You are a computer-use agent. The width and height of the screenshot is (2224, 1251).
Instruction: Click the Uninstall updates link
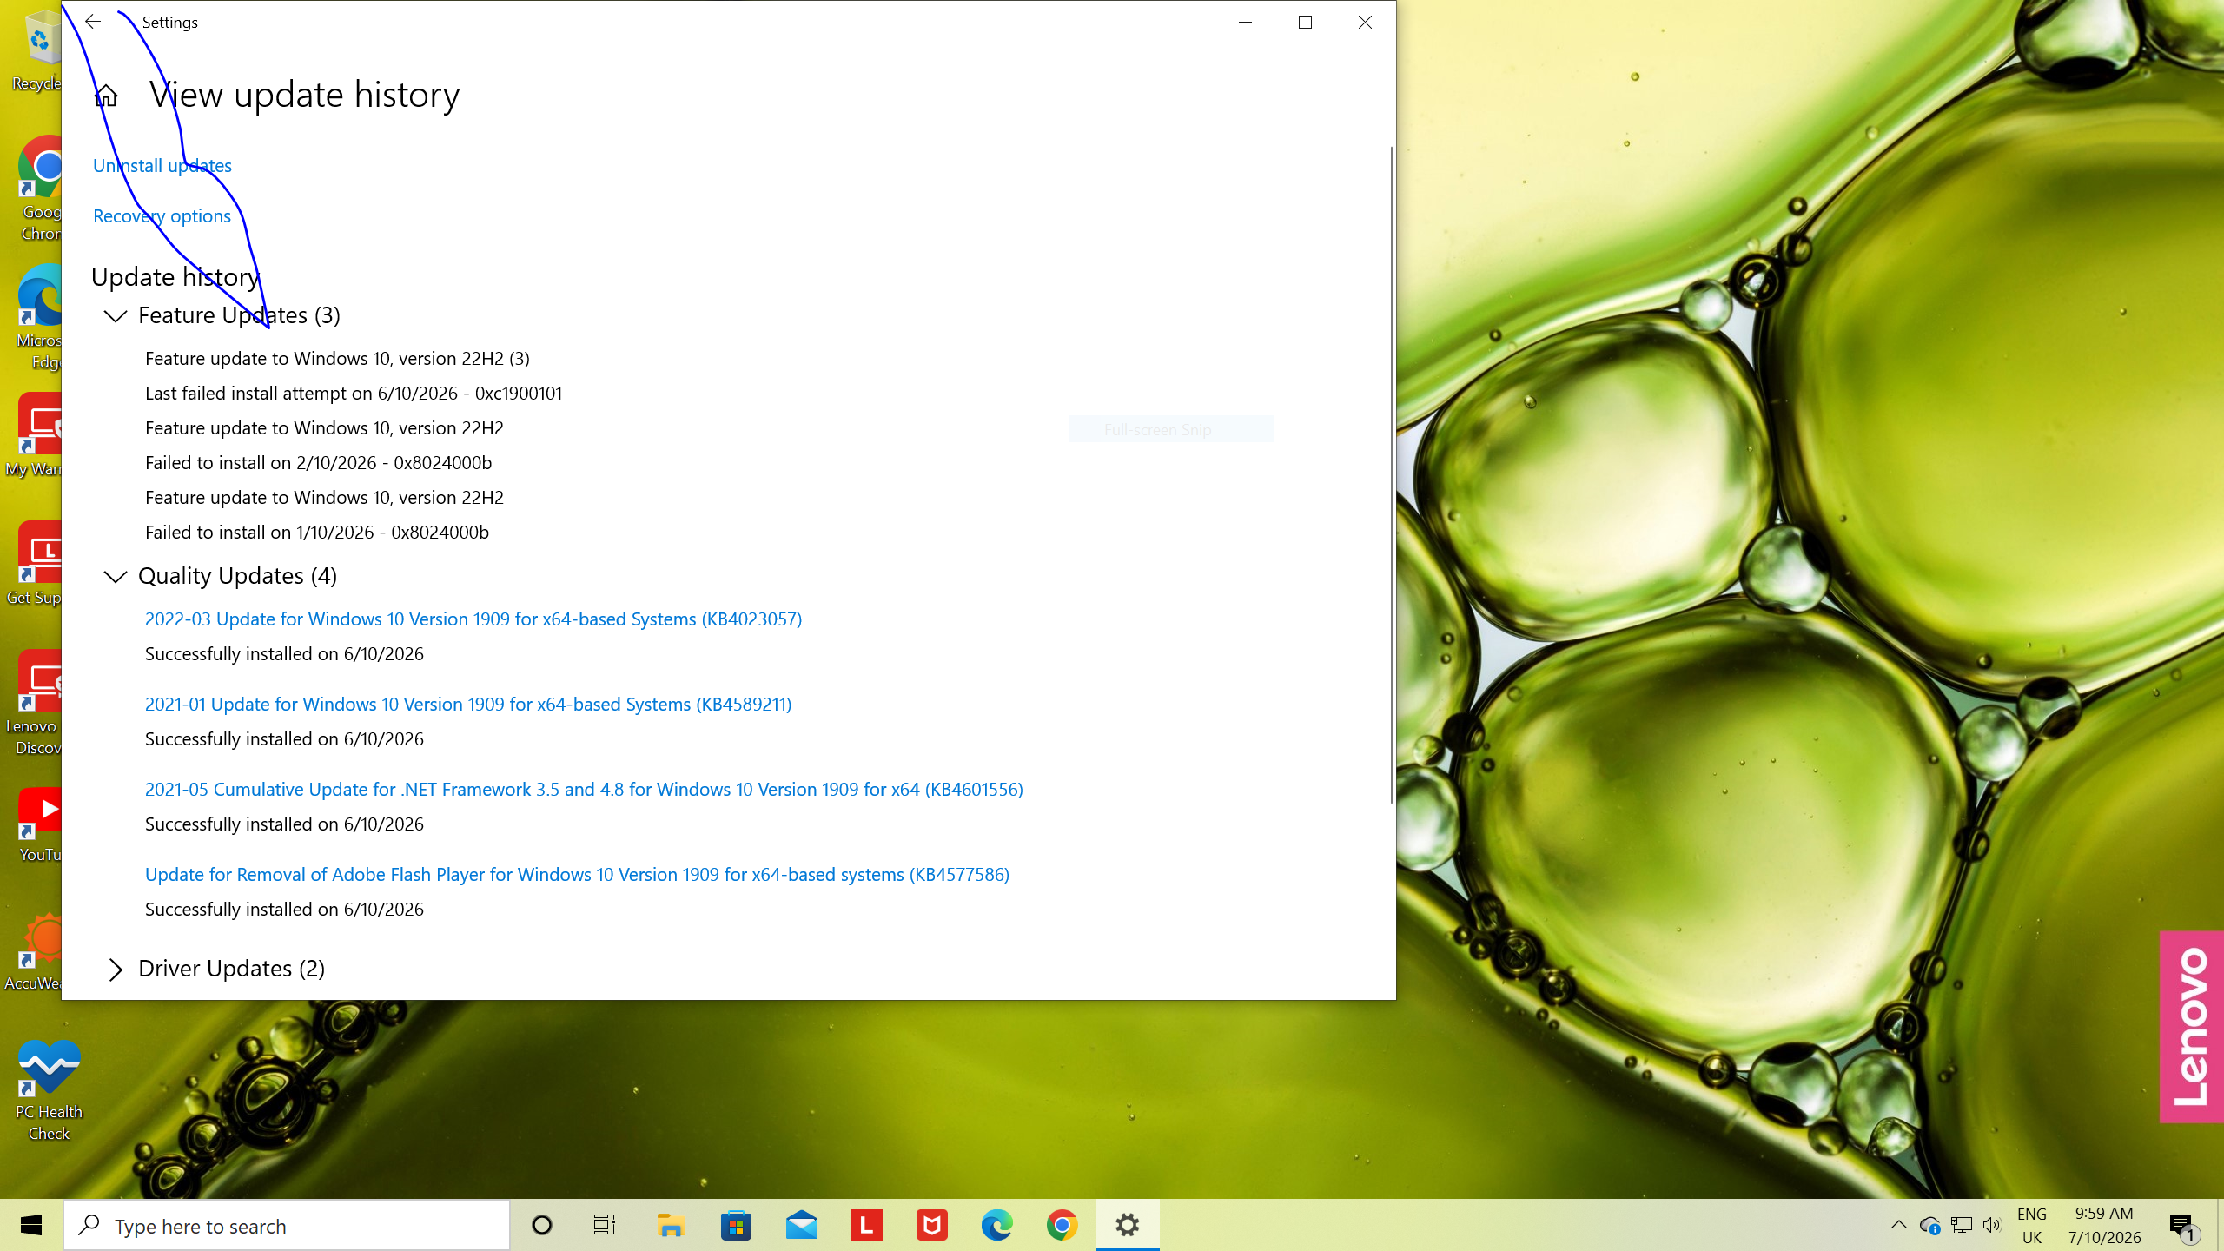162,165
